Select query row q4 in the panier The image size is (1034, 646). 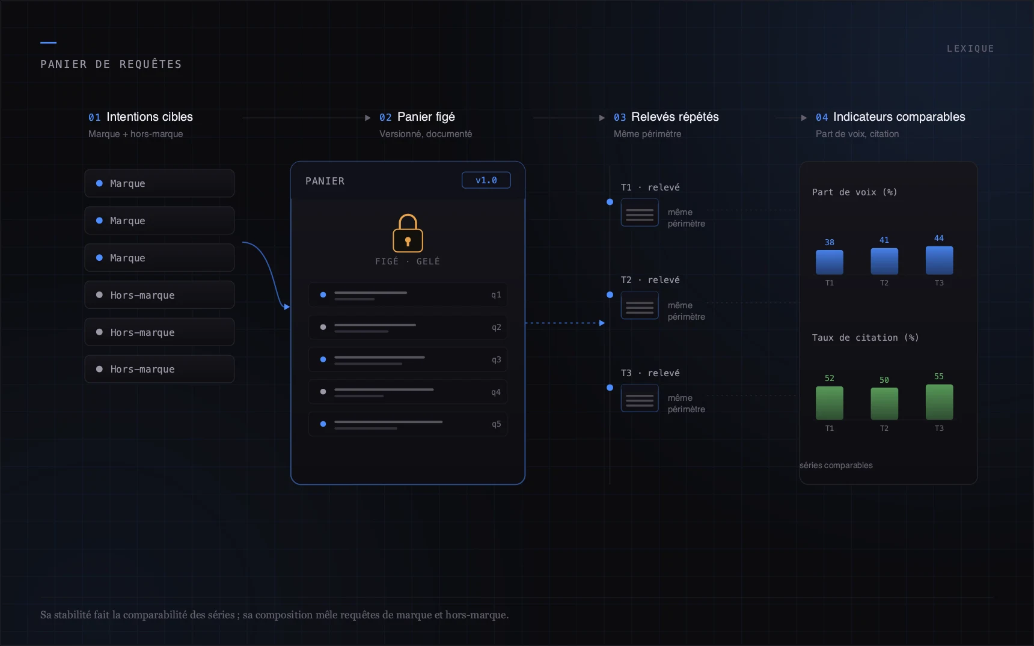point(408,392)
